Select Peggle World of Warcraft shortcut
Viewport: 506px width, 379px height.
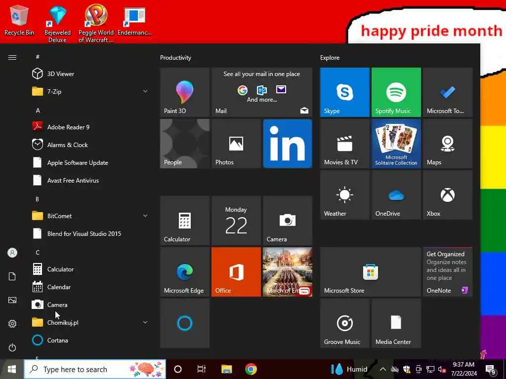tap(96, 24)
